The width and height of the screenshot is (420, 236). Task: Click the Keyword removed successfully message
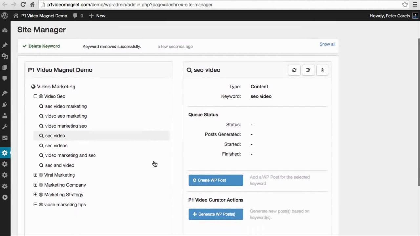[x=112, y=47]
